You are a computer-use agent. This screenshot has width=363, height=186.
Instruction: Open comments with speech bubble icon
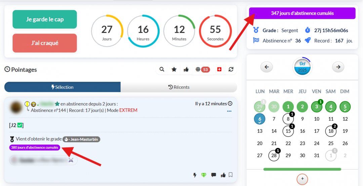pyautogui.click(x=213, y=175)
